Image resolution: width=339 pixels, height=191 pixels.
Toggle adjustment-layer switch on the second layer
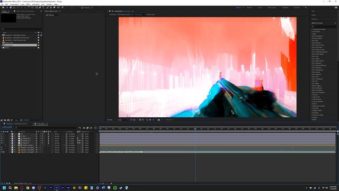[48, 136]
